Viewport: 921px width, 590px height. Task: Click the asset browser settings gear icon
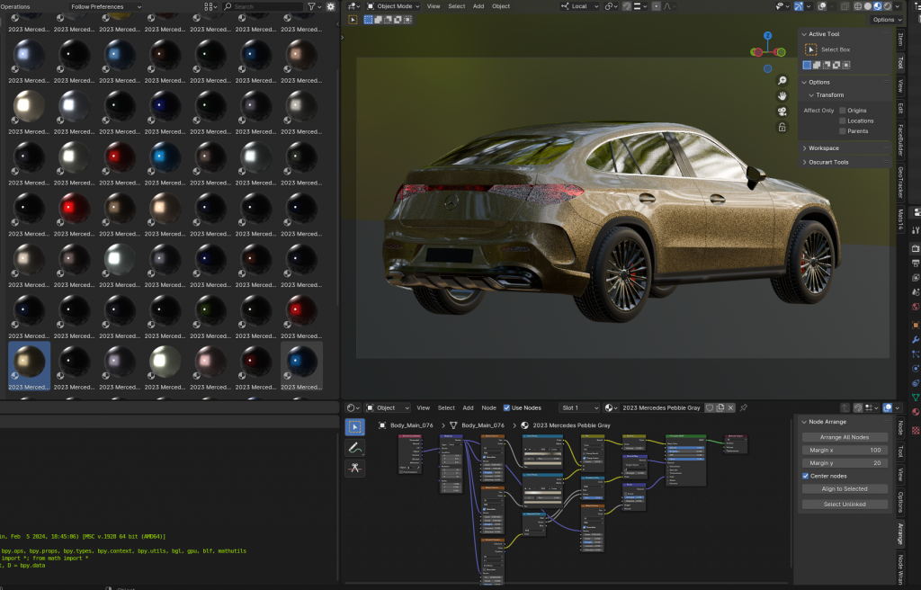[330, 6]
